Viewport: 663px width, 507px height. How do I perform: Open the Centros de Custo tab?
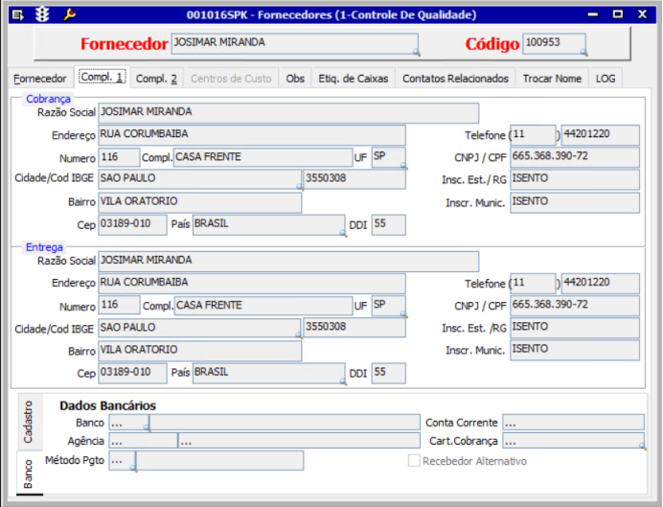click(x=231, y=79)
